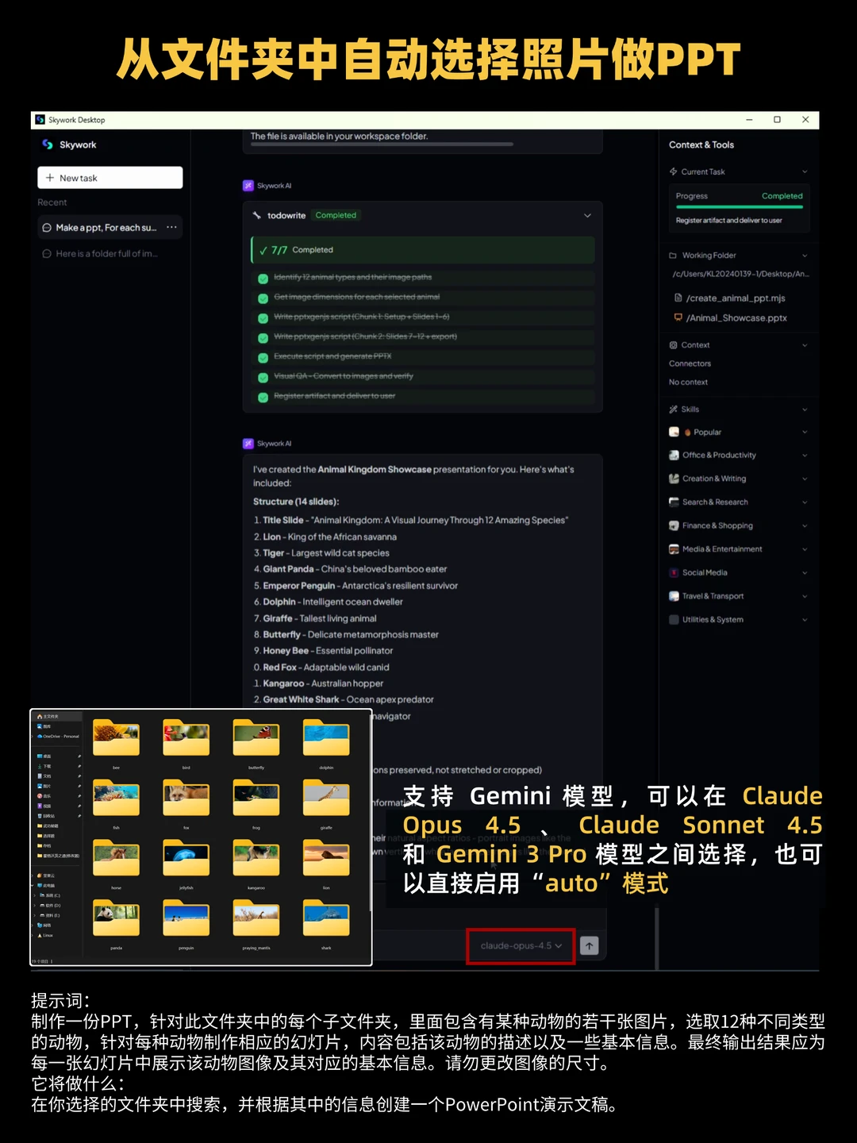This screenshot has height=1143, width=857.
Task: Open file /create_animal_ppt.mjs
Action: tap(736, 298)
